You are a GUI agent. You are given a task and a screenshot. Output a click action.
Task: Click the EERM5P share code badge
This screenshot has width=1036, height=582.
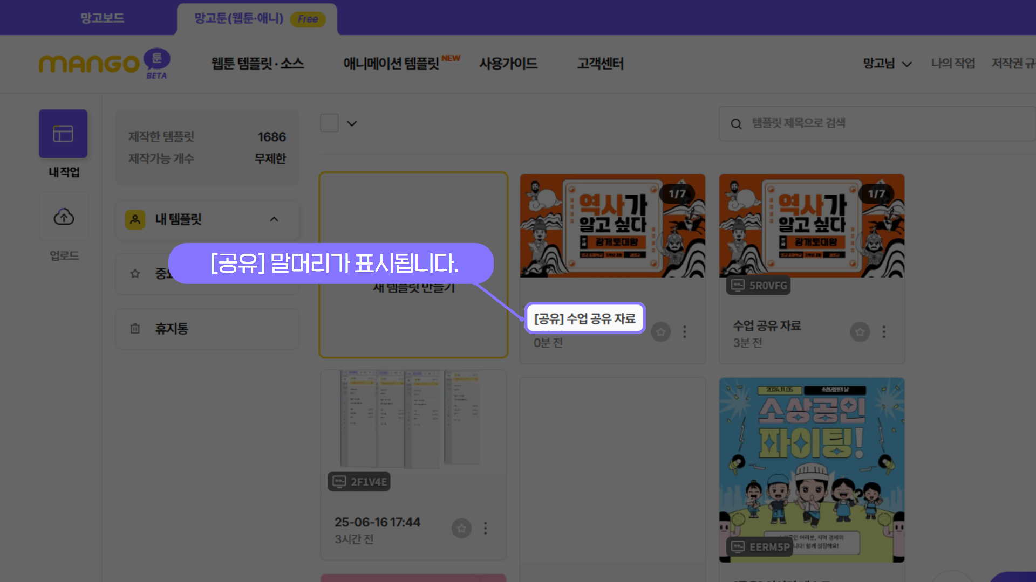(x=759, y=547)
